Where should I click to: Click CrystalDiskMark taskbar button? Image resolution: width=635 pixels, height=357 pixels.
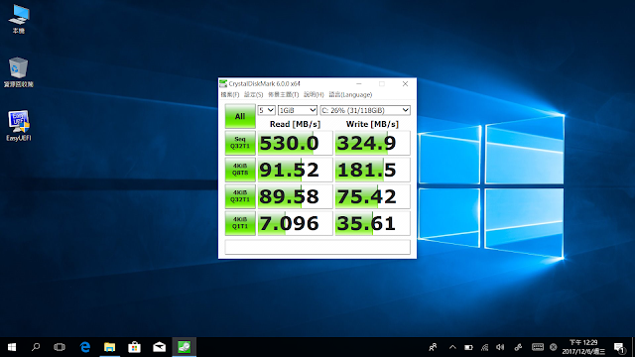tap(185, 347)
